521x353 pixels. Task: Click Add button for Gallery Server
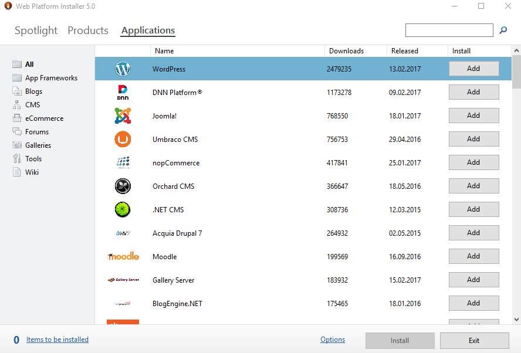474,280
